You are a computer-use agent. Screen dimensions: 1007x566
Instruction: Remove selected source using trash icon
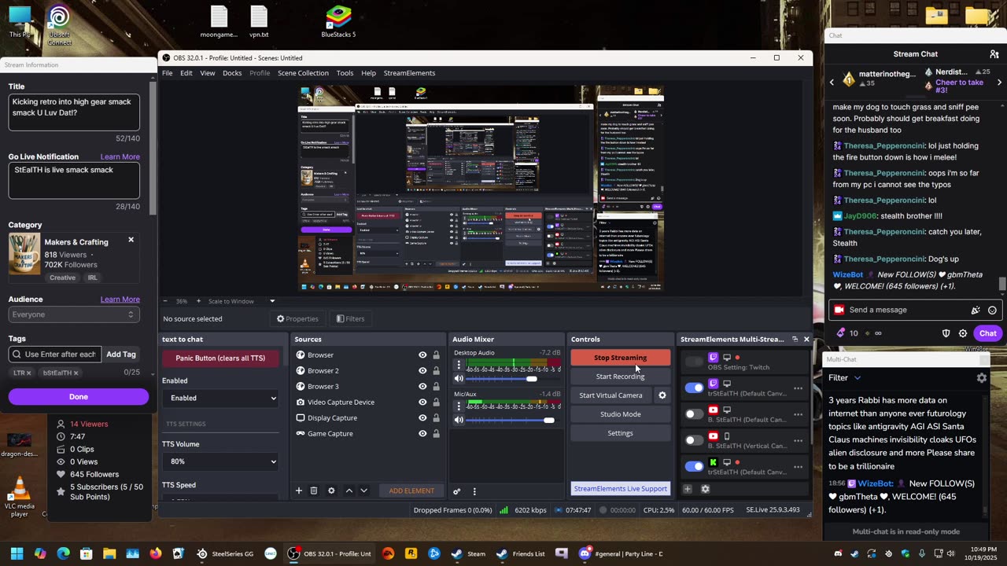point(314,491)
